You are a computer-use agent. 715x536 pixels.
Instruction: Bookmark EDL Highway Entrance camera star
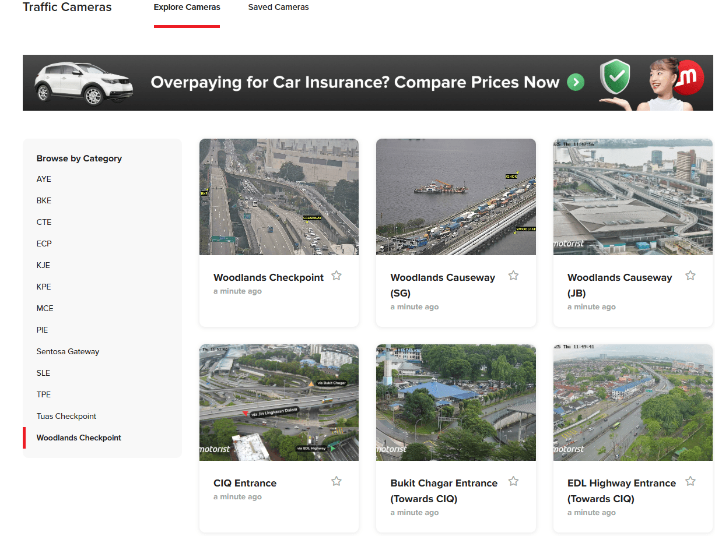pyautogui.click(x=691, y=481)
